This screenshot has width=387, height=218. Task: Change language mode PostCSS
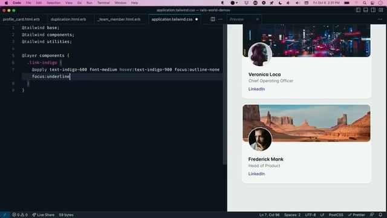pyautogui.click(x=336, y=215)
